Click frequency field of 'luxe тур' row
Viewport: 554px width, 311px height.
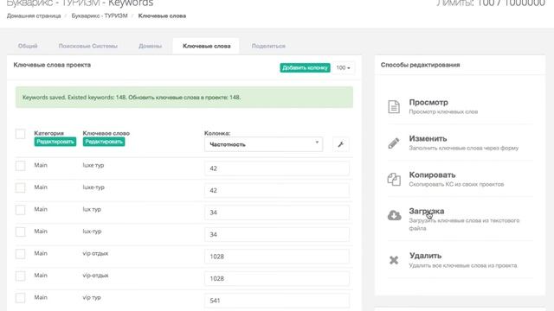coord(277,168)
